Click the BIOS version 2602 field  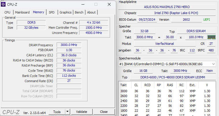pyautogui.click(x=186, y=20)
